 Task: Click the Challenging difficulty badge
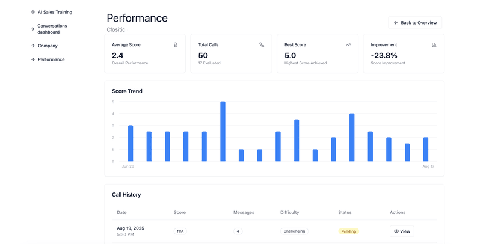[x=294, y=231]
